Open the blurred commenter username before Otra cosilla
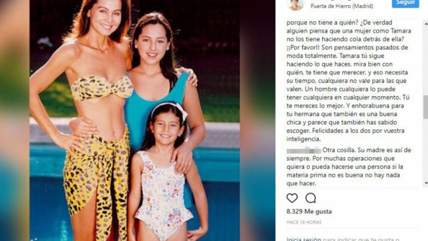The height and width of the screenshot is (241, 428). click(x=304, y=150)
